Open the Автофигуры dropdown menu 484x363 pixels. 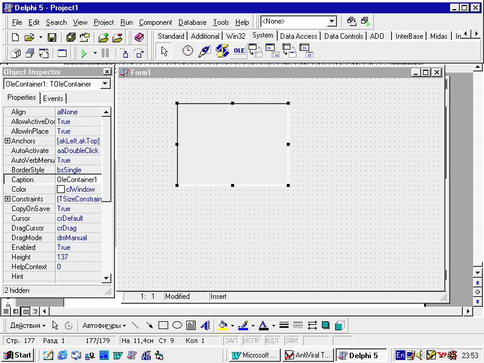[104, 325]
